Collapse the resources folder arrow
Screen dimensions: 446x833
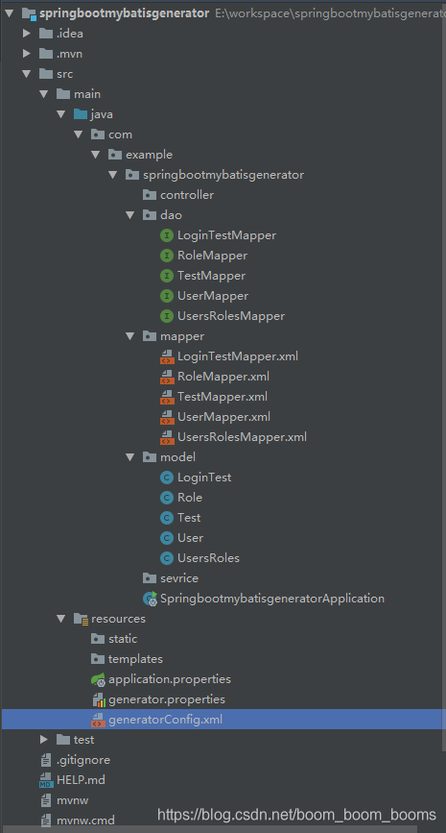click(61, 619)
